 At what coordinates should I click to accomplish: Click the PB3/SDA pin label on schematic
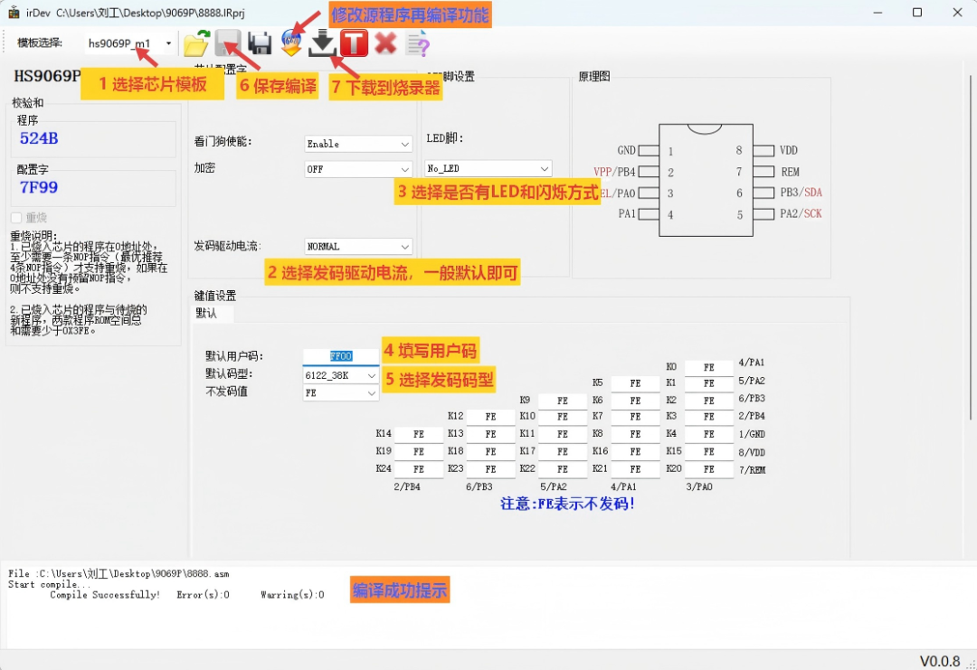point(802,193)
